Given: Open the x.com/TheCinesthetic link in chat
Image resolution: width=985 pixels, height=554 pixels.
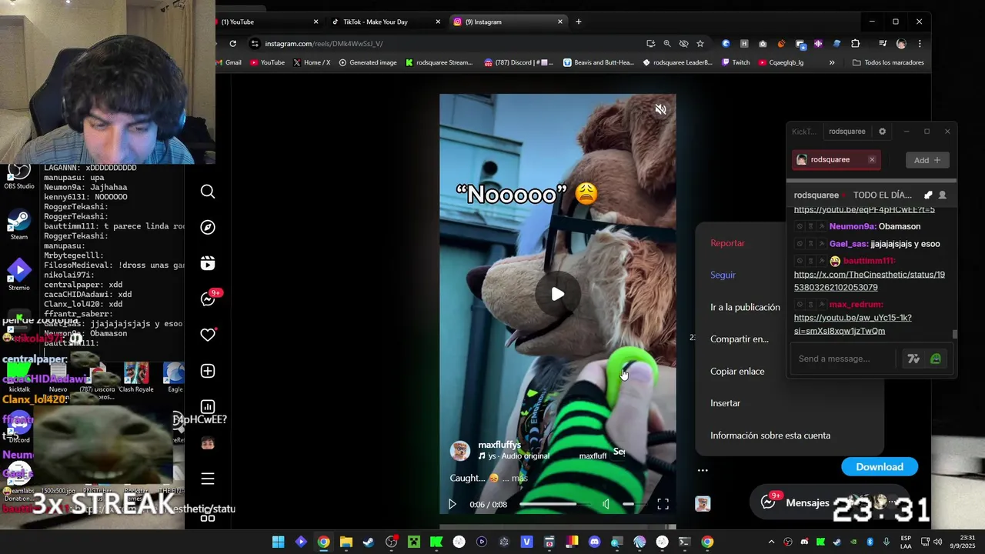Looking at the screenshot, I should [869, 281].
